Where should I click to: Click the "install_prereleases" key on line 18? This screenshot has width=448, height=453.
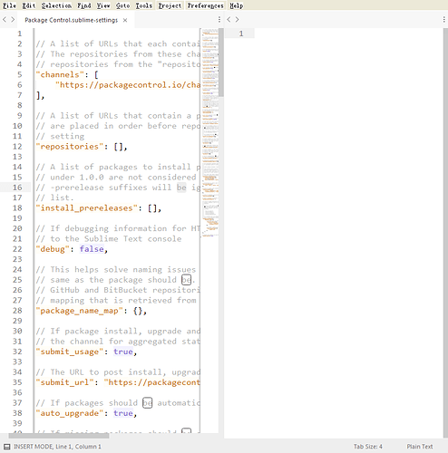pyautogui.click(x=87, y=208)
